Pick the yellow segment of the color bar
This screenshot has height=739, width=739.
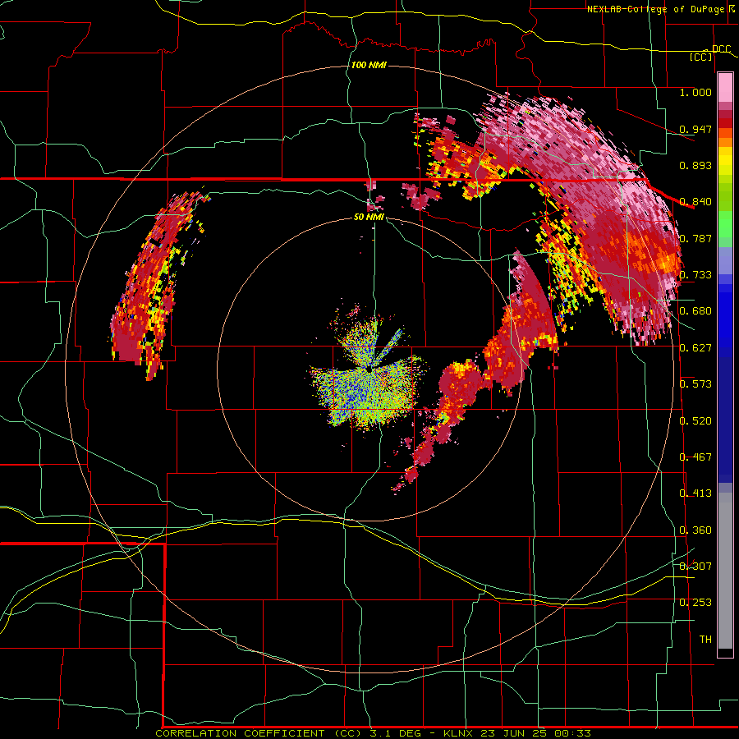725,161
